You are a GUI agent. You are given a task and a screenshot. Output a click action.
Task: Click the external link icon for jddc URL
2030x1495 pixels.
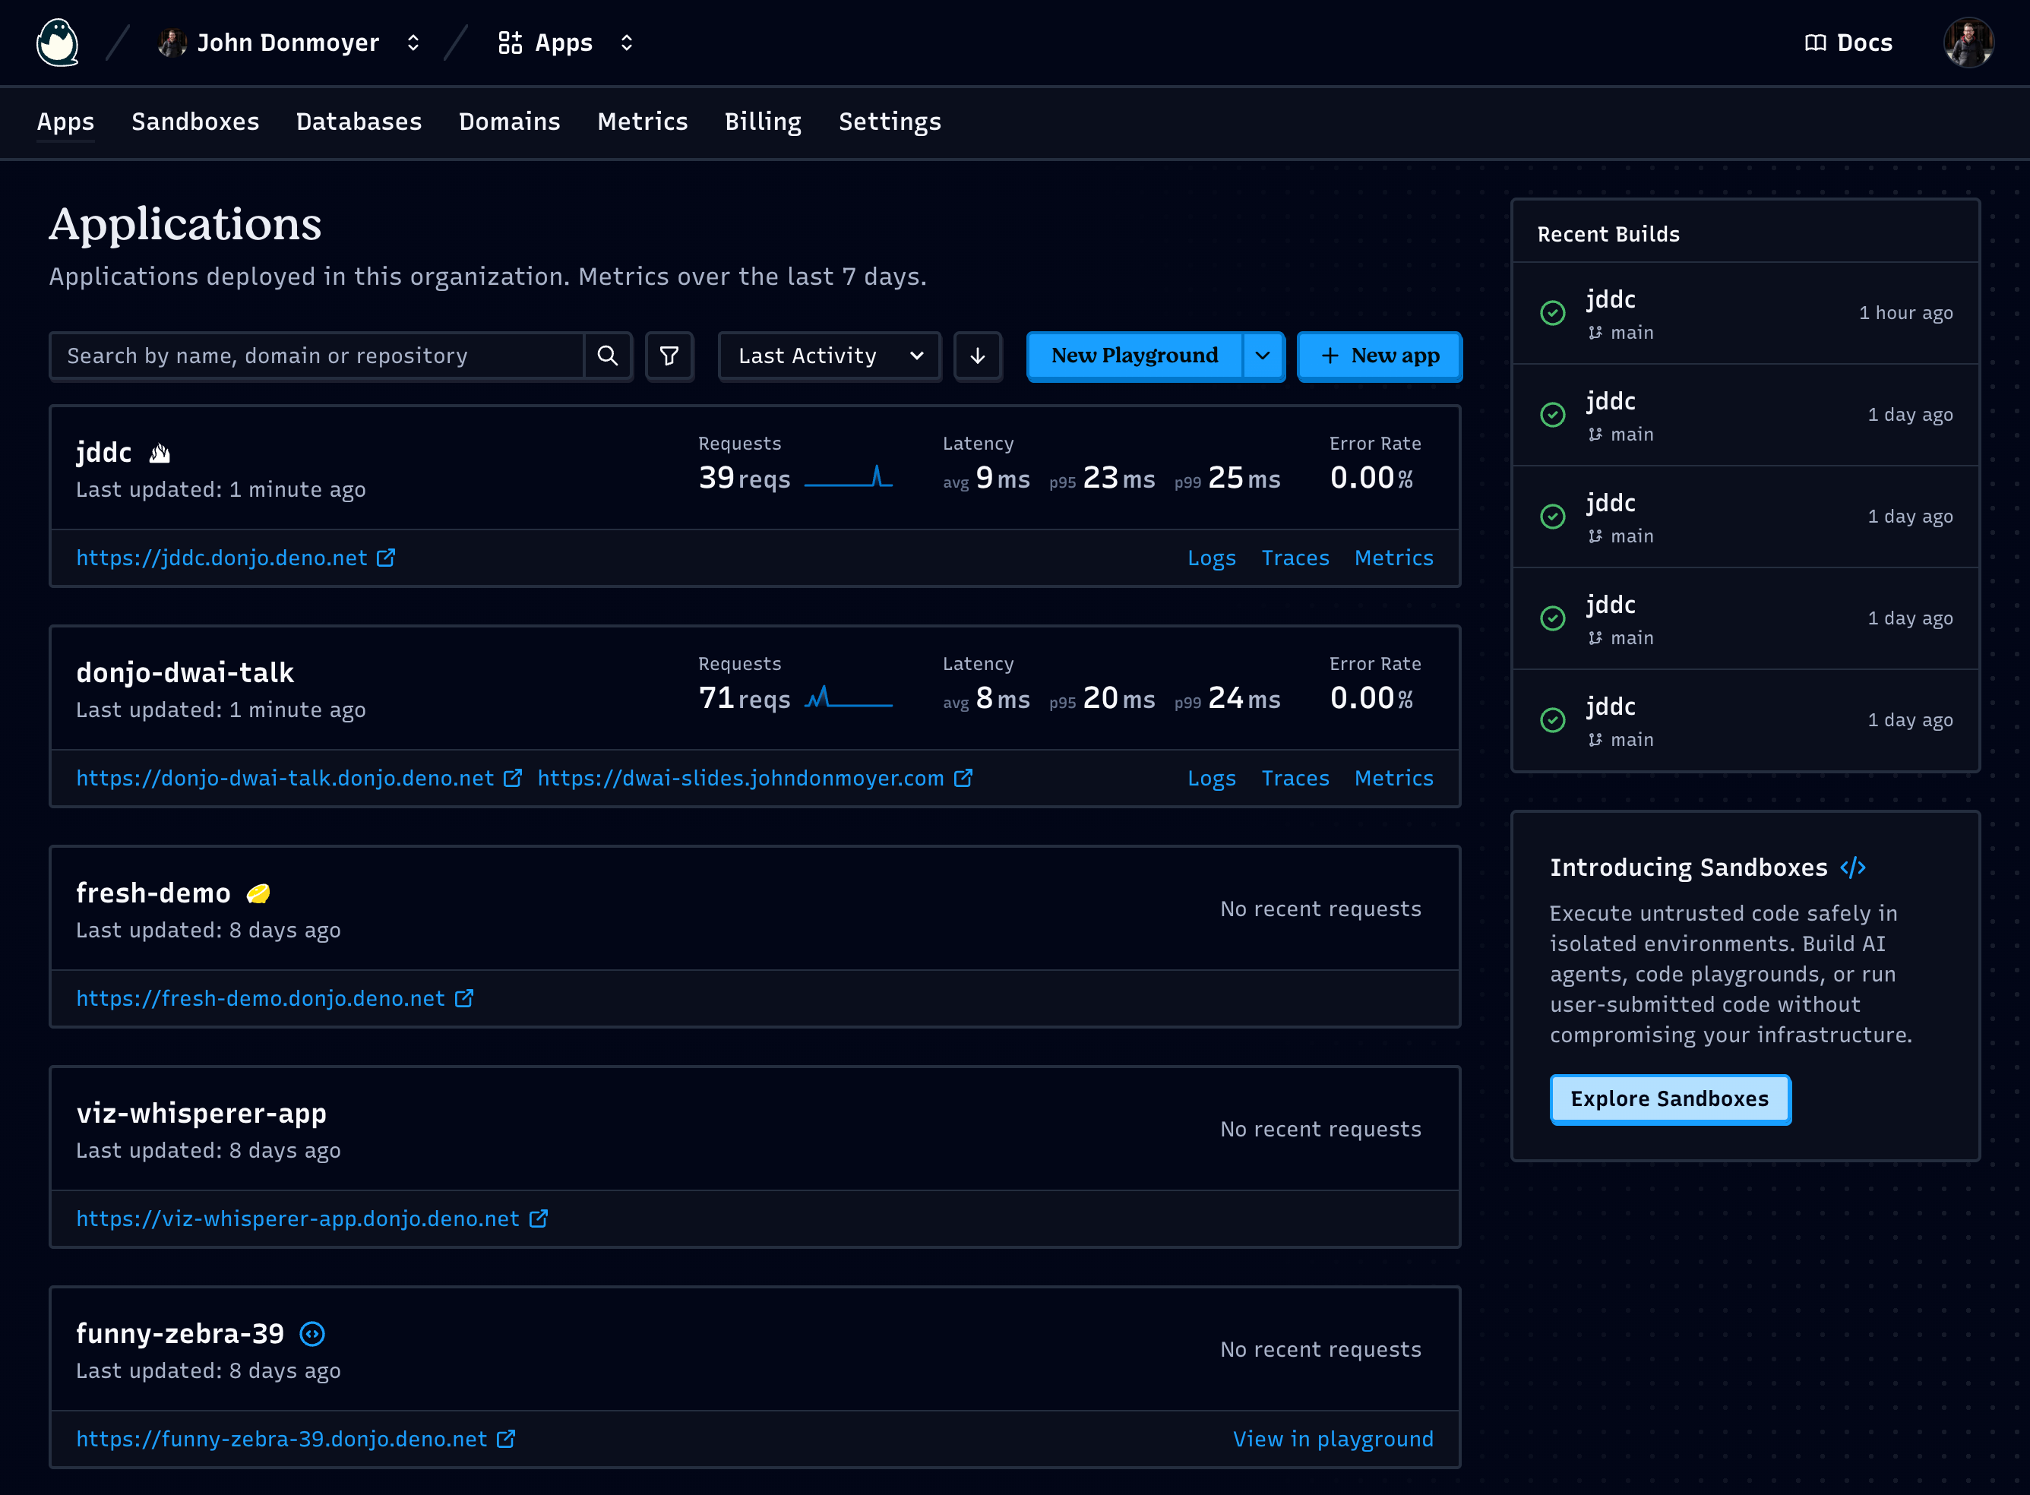387,558
